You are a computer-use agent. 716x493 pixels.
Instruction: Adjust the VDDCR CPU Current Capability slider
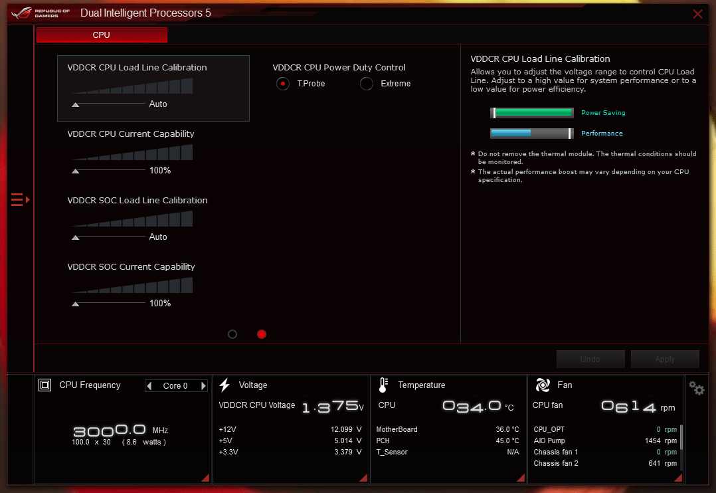coord(108,171)
